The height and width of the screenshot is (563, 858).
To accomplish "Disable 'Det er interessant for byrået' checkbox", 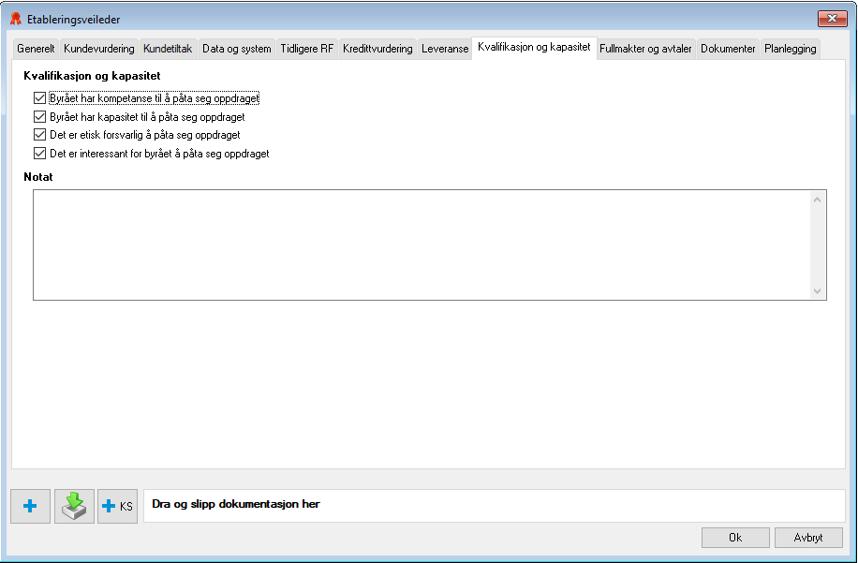I will [x=39, y=154].
